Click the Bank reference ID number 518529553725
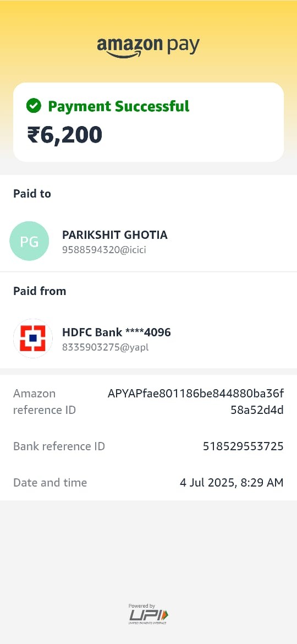The width and height of the screenshot is (297, 644). click(243, 446)
